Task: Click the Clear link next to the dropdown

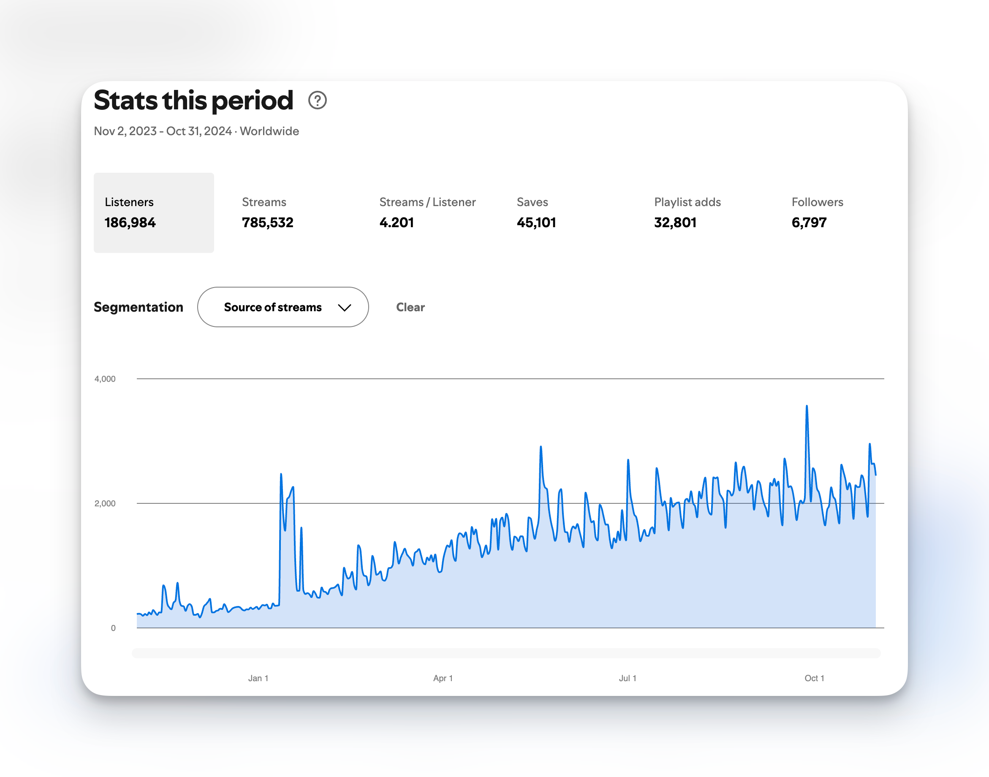Action: pyautogui.click(x=410, y=307)
